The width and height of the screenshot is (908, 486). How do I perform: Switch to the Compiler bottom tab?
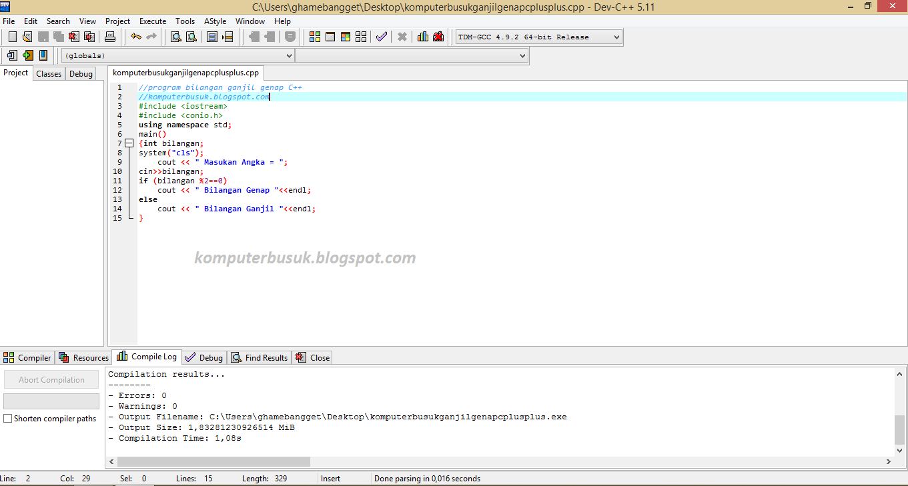[27, 358]
